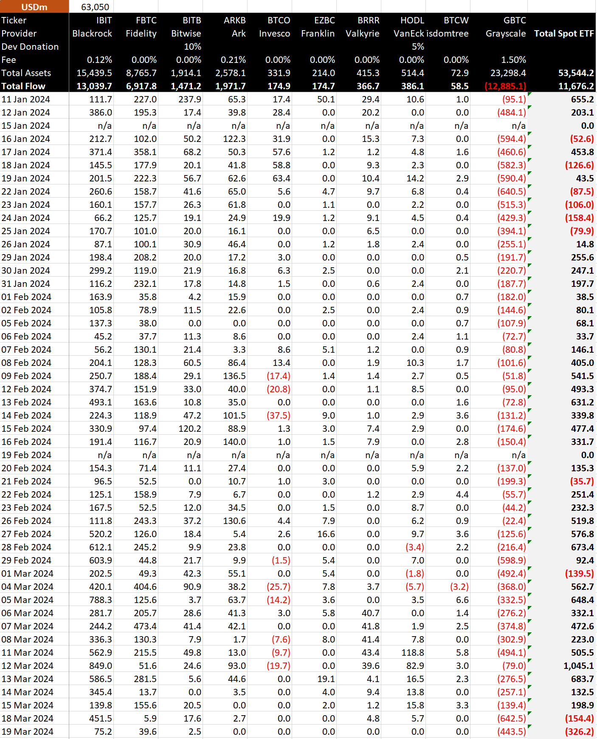Click BTCO outflow (37.5) on 14 Feb
Viewport: 597px width, 739px height.
point(278,416)
